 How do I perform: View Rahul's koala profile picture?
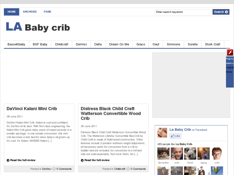pyautogui.click(x=190, y=153)
